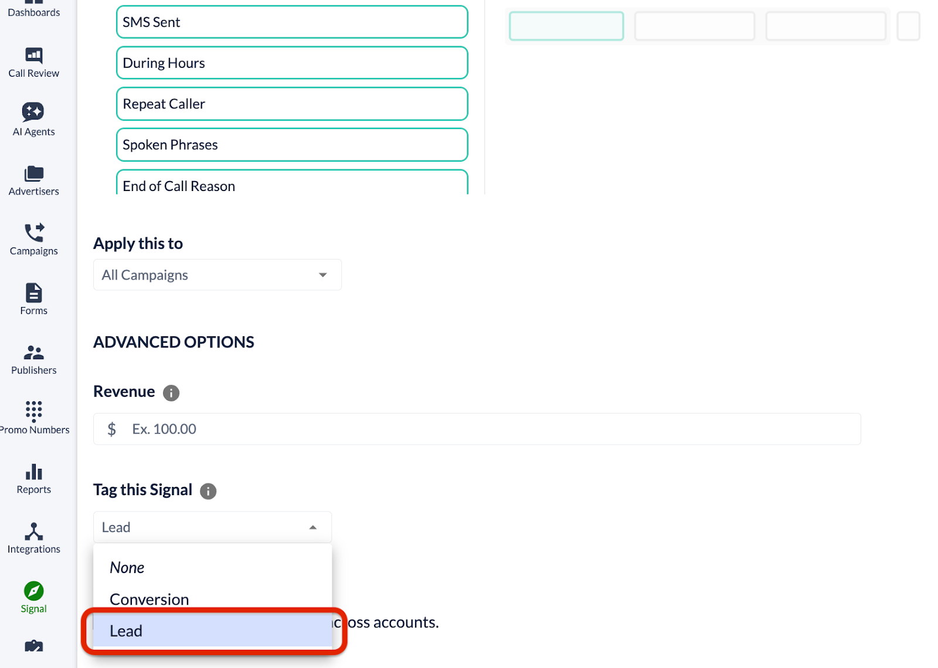Select the Spoken Phrases trigger option

(x=292, y=145)
